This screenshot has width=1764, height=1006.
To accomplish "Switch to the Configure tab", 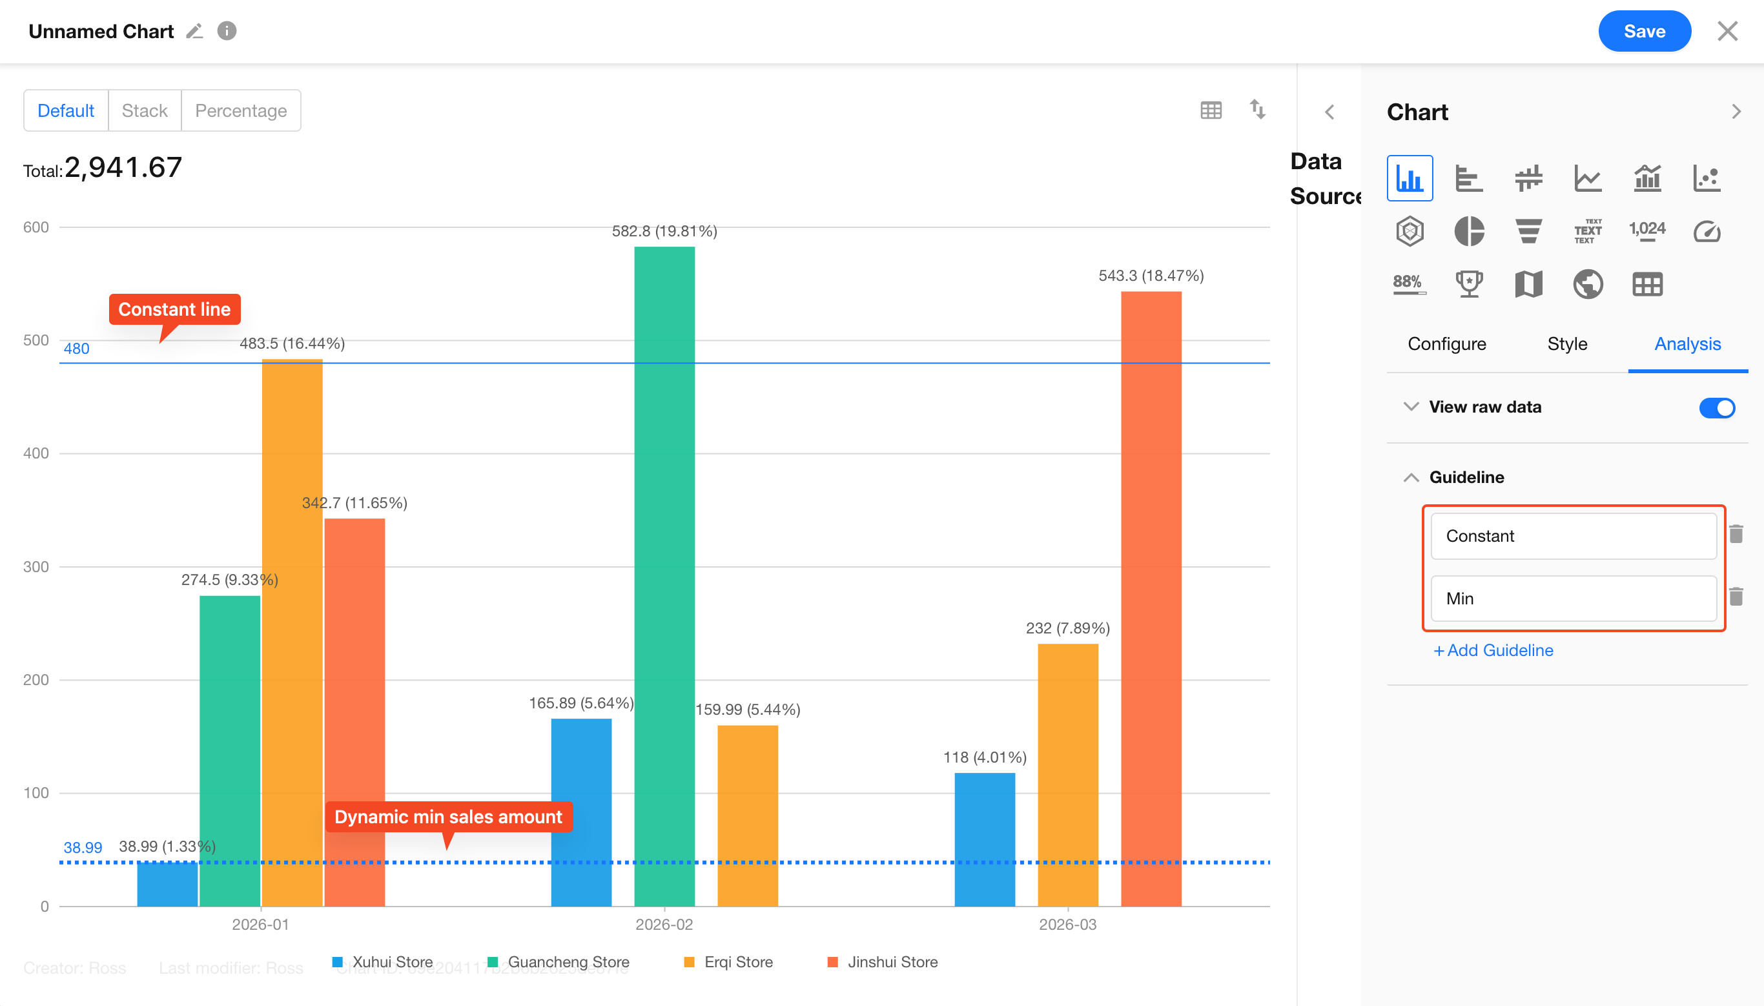I will (1446, 344).
